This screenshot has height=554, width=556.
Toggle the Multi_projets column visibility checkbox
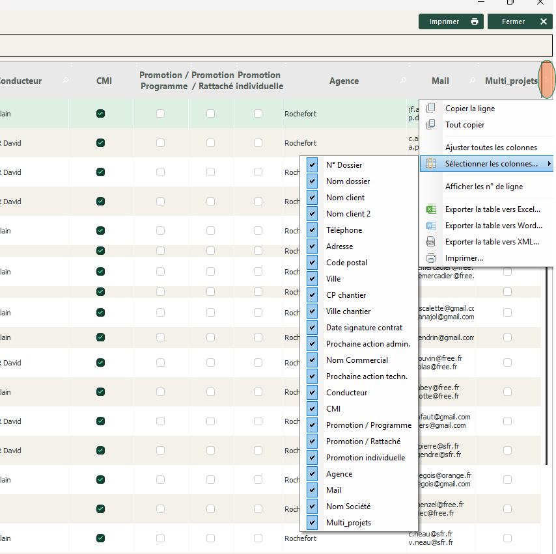pyautogui.click(x=313, y=523)
